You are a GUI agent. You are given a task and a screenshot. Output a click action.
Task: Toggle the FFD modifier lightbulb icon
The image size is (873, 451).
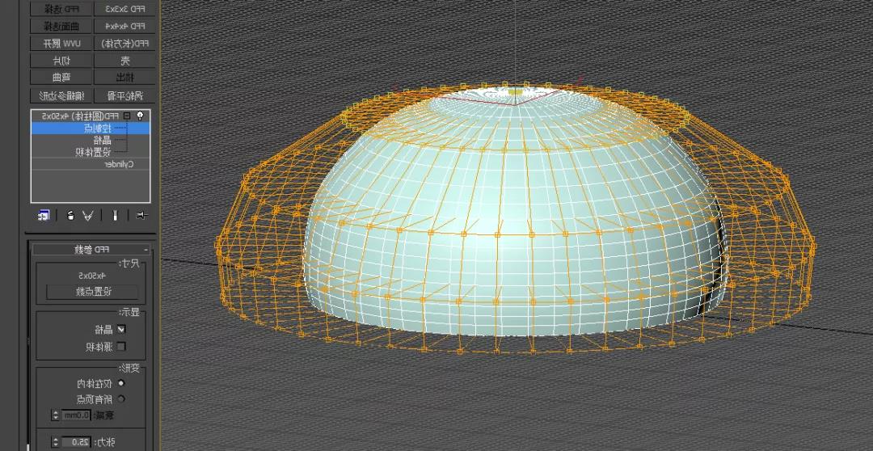click(141, 116)
